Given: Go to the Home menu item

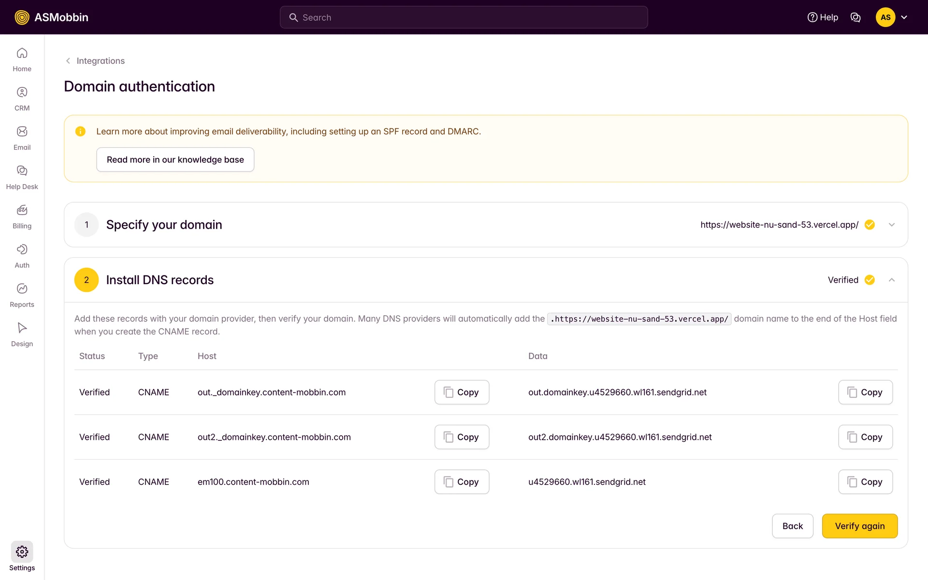Looking at the screenshot, I should pos(22,59).
